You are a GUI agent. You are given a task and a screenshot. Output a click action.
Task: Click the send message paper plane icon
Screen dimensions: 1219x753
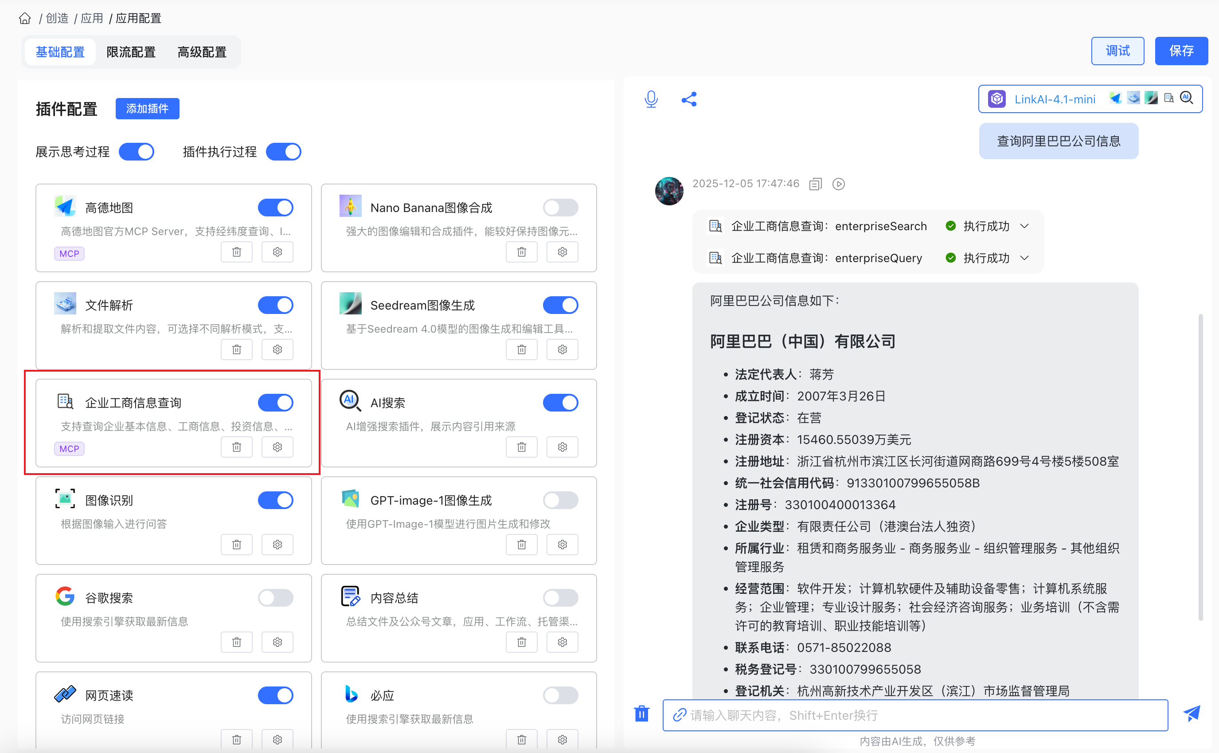[1192, 714]
